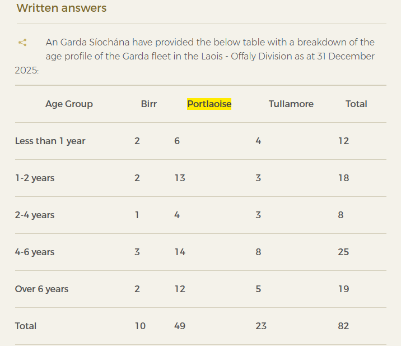Image resolution: width=401 pixels, height=346 pixels.
Task: Select the Tullamore total value 23
Action: [261, 326]
